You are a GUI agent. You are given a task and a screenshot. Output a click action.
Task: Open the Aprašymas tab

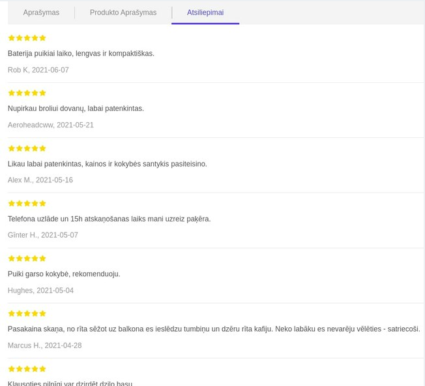[x=41, y=12]
